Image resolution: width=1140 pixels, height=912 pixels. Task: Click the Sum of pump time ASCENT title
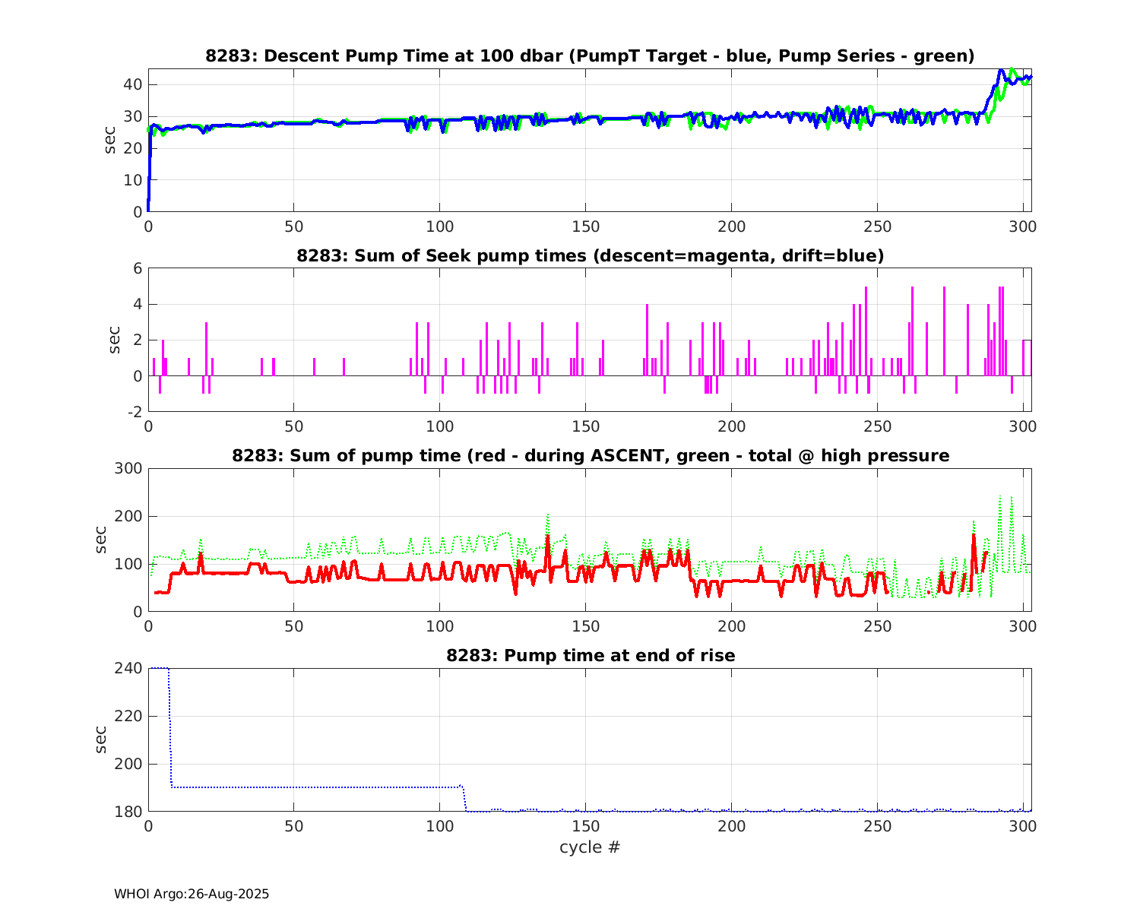point(590,456)
